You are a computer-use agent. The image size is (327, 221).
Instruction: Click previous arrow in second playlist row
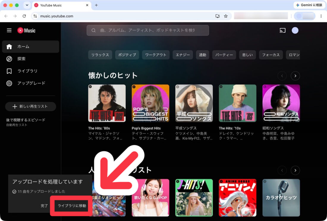[x=282, y=170]
